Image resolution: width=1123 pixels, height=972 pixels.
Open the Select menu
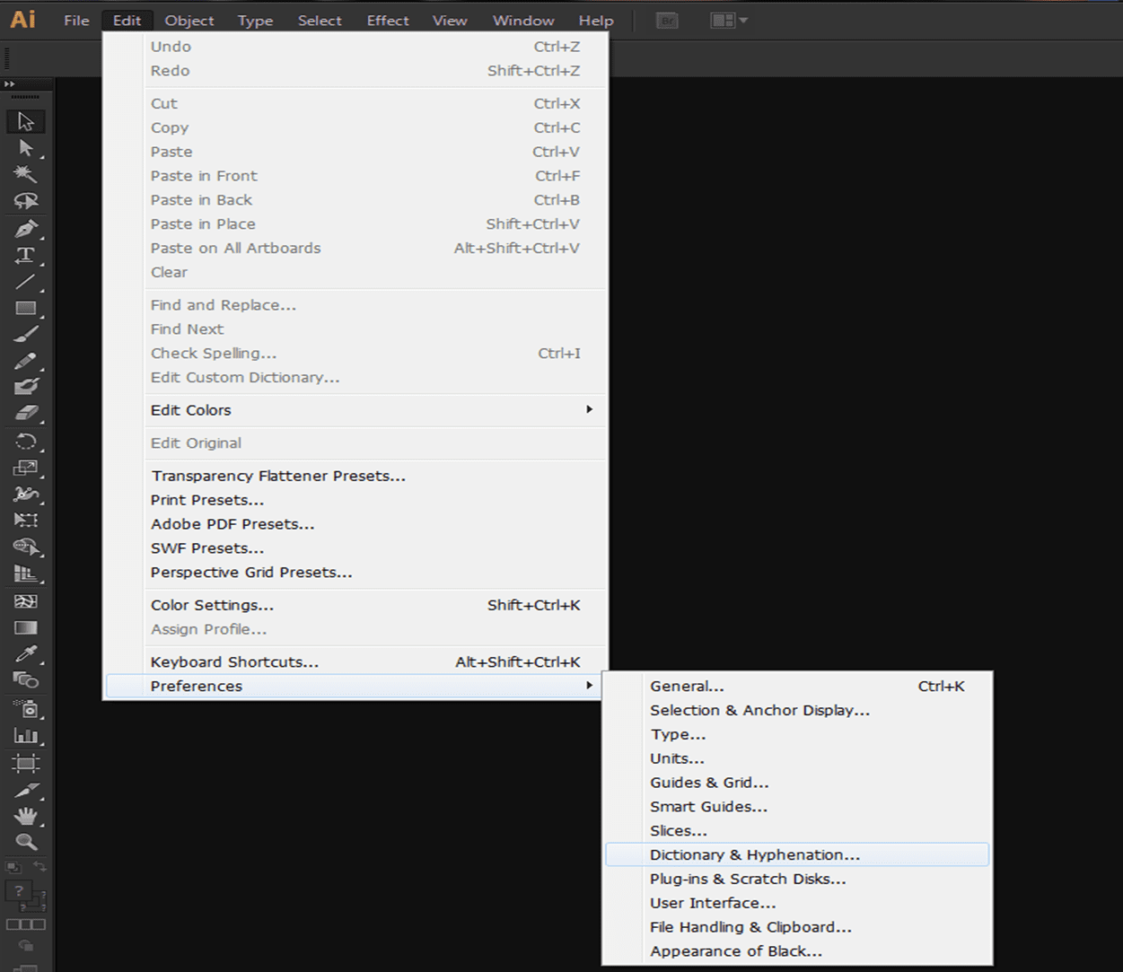320,20
